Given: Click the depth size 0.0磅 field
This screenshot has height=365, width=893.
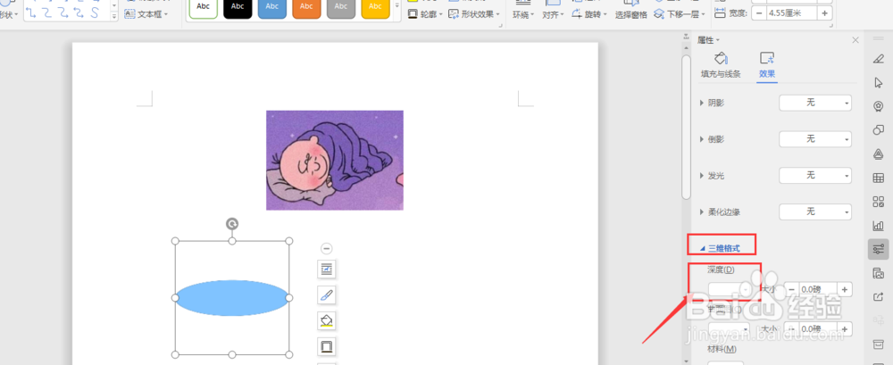Looking at the screenshot, I should [818, 290].
